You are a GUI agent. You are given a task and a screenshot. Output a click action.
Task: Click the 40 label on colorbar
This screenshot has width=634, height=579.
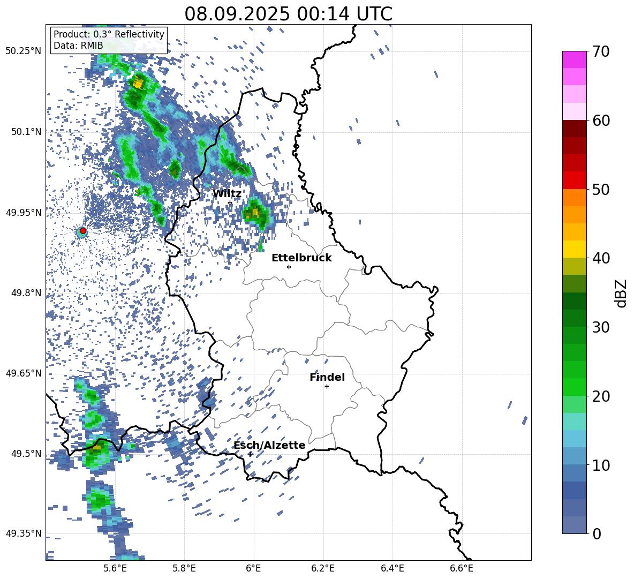point(600,258)
